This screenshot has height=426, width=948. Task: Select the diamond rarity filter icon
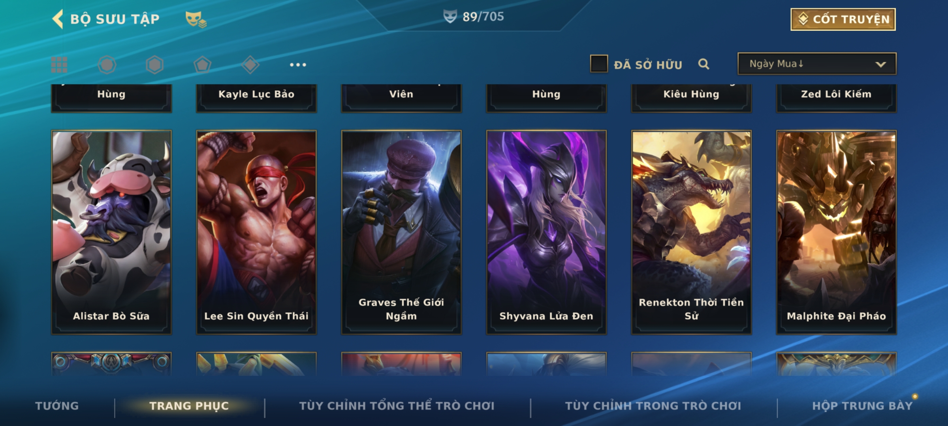click(250, 65)
